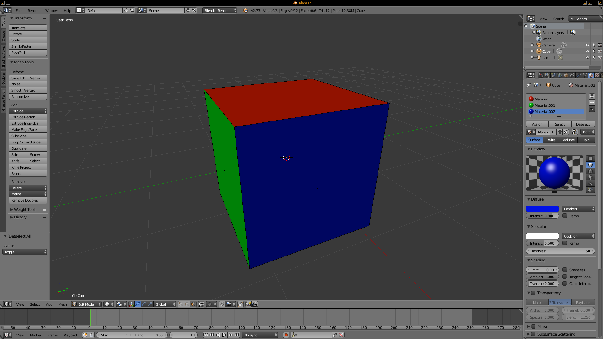603x339 pixels.
Task: Open the Lambert diffuse shader dropdown
Action: coord(578,209)
